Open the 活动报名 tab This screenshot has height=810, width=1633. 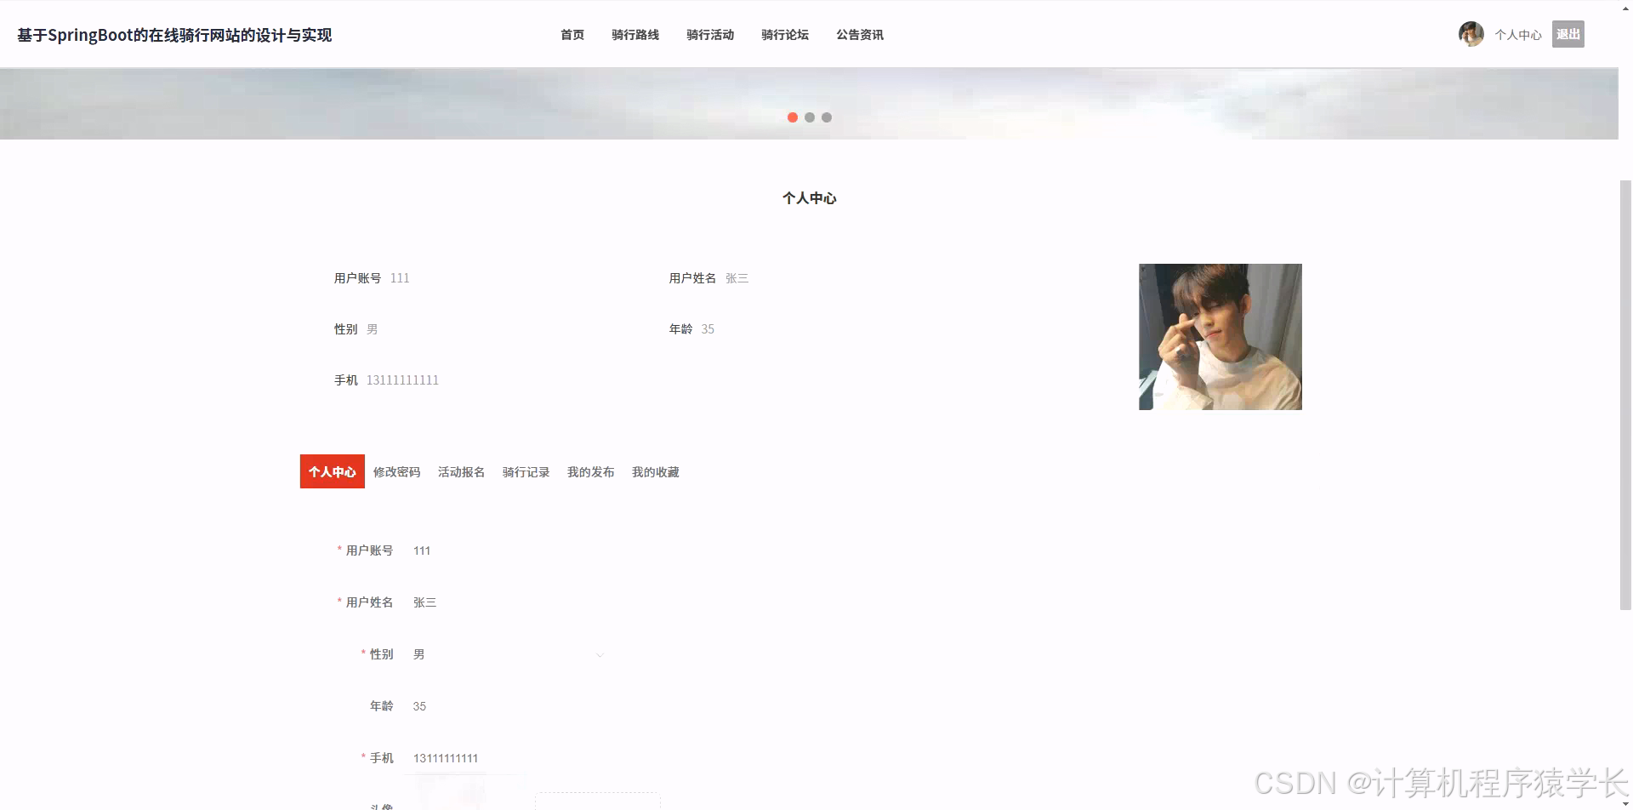(461, 471)
